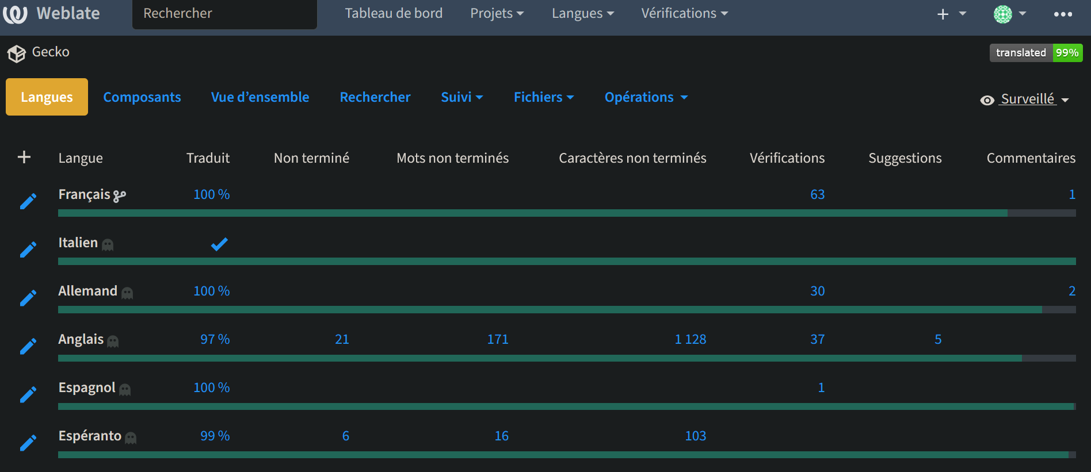Select the Vue d'ensemble tab

pyautogui.click(x=260, y=97)
